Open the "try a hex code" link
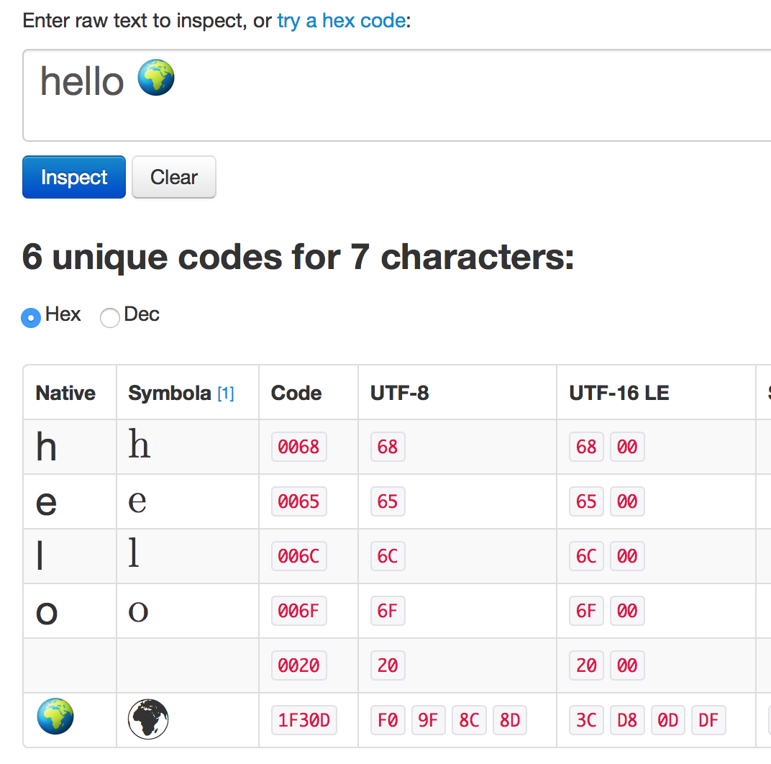 [341, 20]
